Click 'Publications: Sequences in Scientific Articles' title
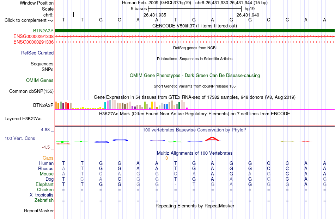335x219 pixels. tap(195, 59)
